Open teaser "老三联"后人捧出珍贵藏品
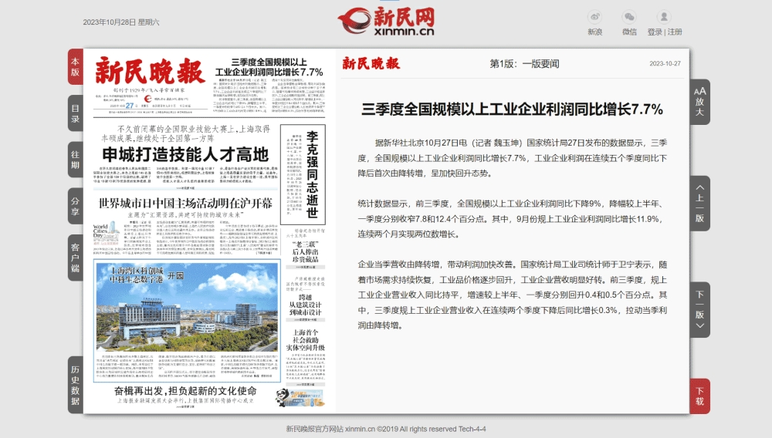The height and width of the screenshot is (438, 772). pos(305,251)
